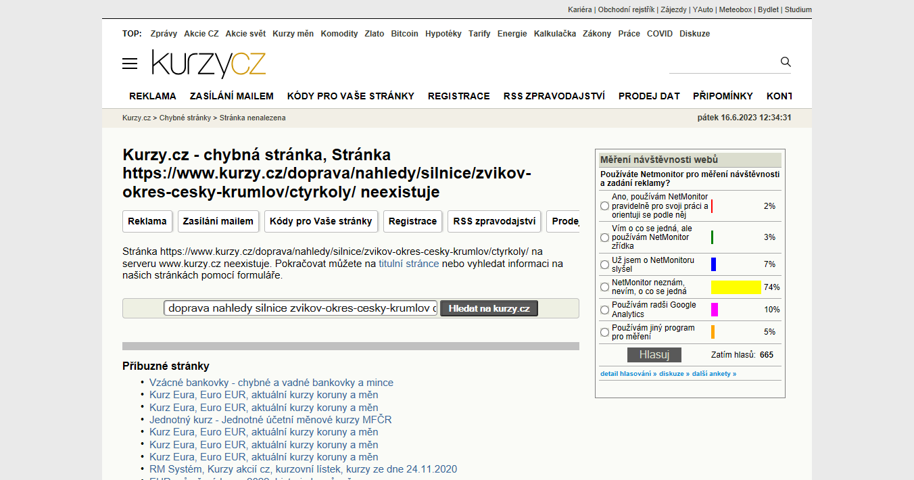
Task: Open Tarify in the TOP menu
Action: (x=480, y=34)
